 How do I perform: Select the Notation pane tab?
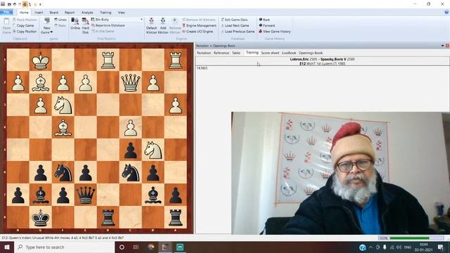[x=204, y=53]
